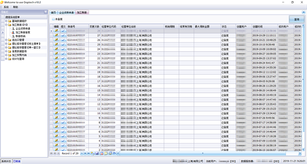Click the save disk icon in the record navigator
This screenshot has width=307, height=164.
point(97,153)
